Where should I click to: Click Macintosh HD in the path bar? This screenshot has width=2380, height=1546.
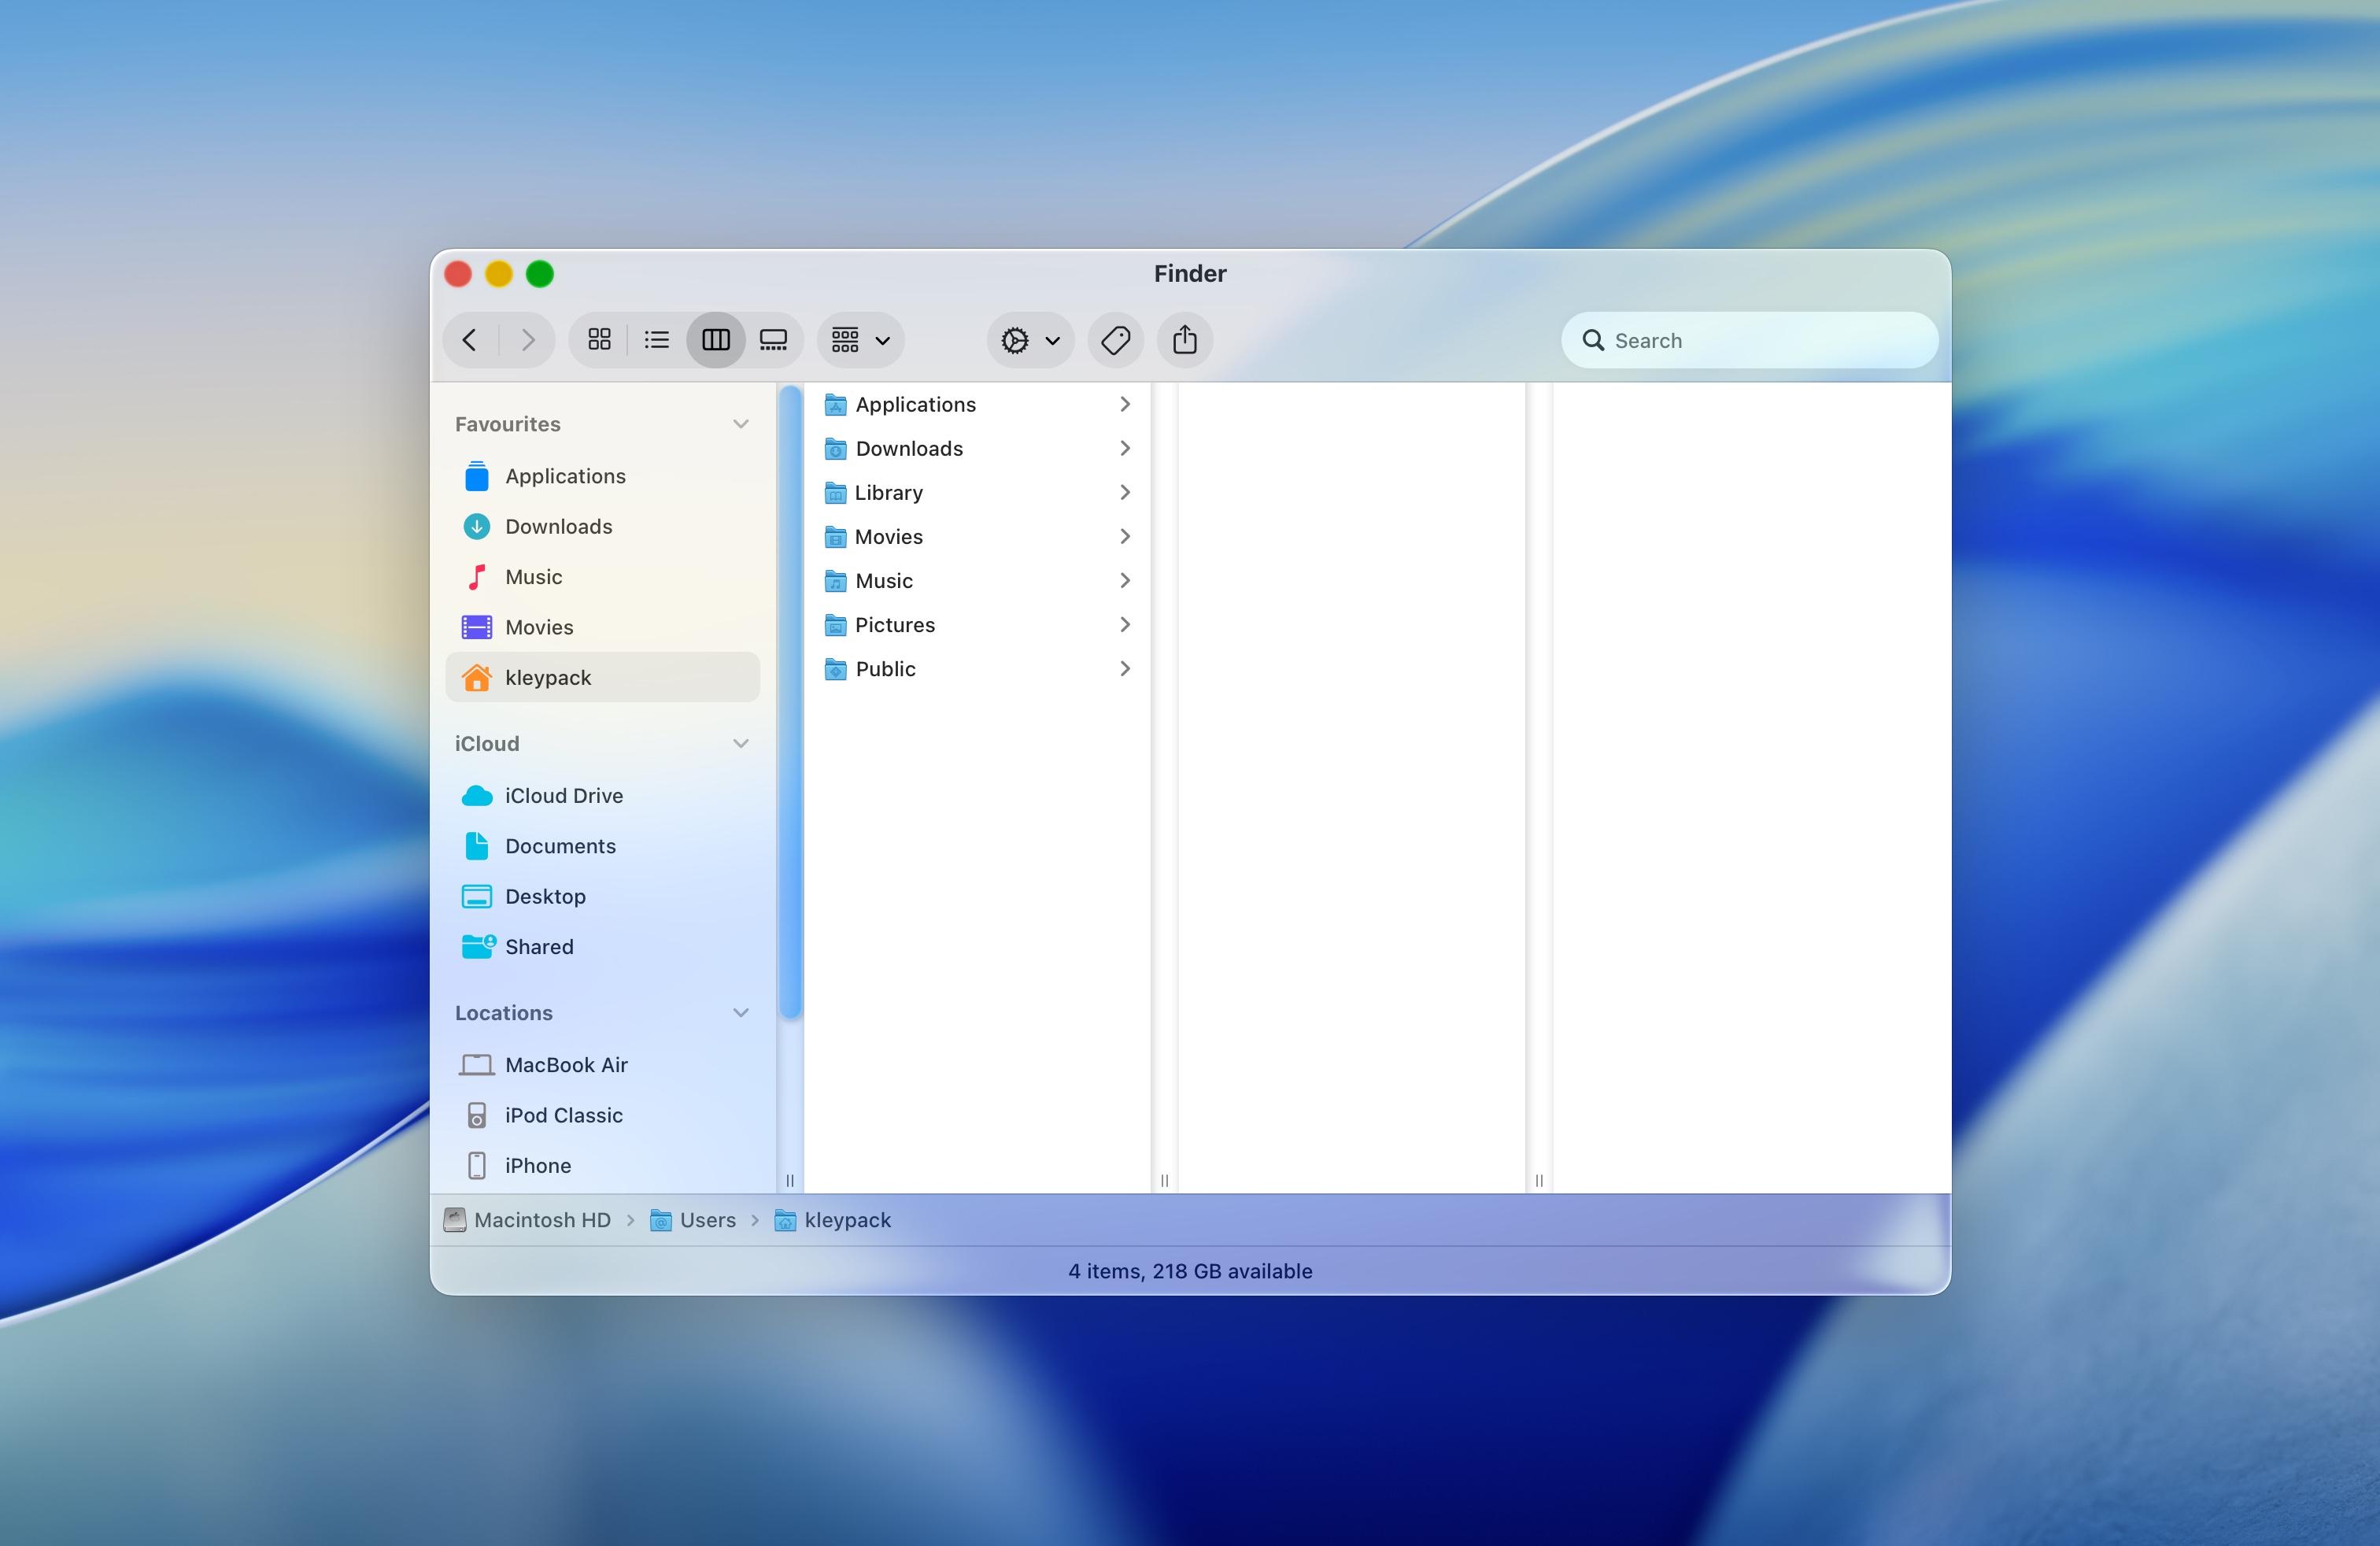click(x=527, y=1220)
